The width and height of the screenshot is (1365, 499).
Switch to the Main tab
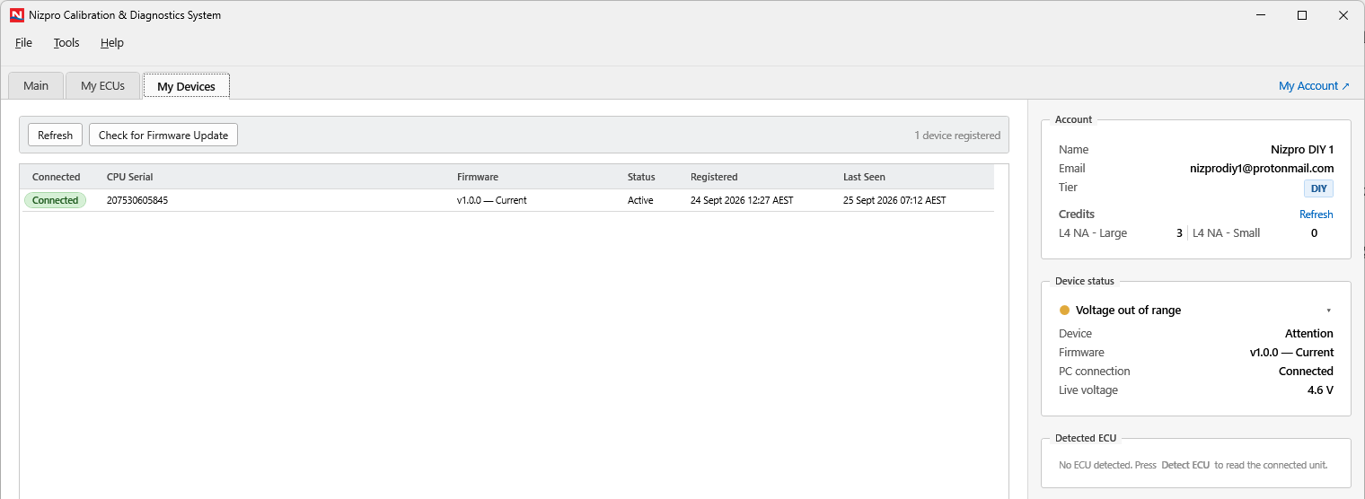tap(36, 86)
